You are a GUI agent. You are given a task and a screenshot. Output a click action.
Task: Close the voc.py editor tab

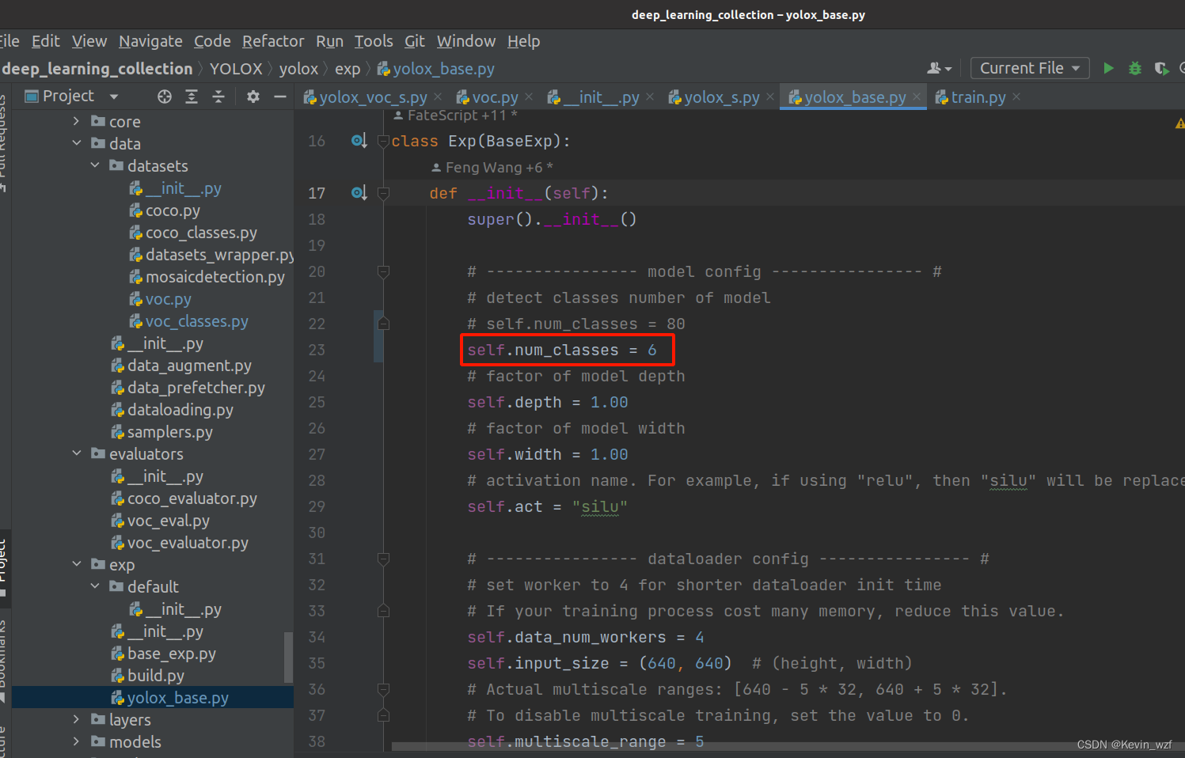[x=529, y=97]
